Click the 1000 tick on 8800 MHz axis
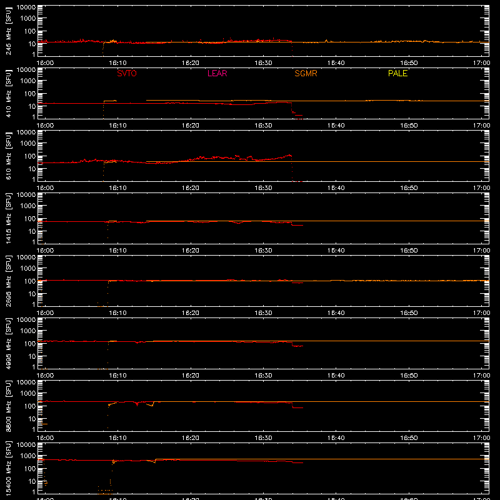This screenshot has width=500, height=500. [x=28, y=394]
